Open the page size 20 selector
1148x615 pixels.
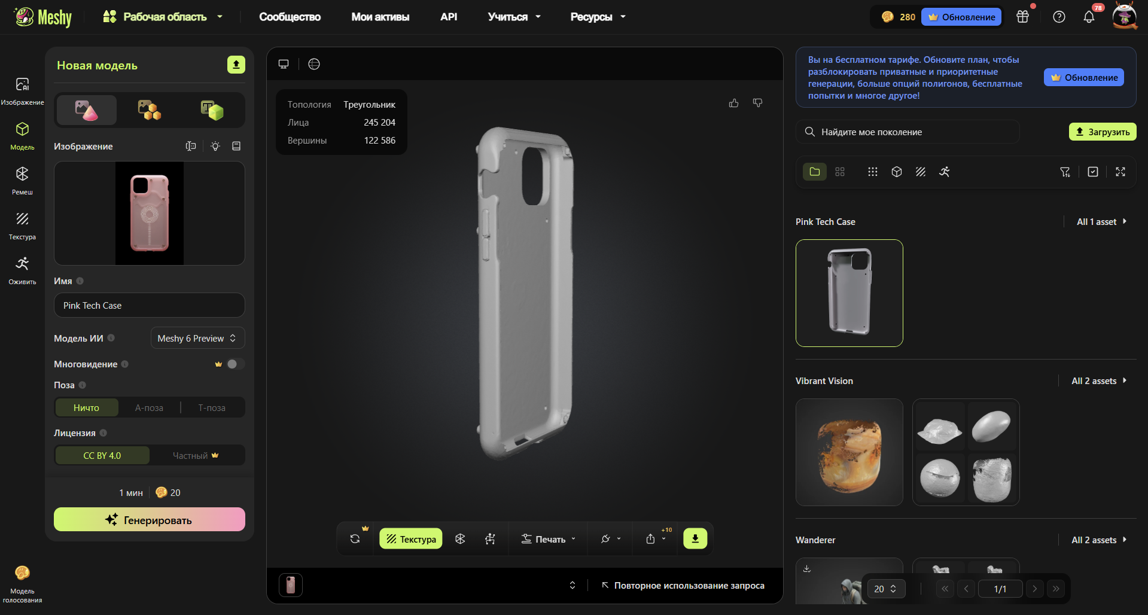[886, 589]
